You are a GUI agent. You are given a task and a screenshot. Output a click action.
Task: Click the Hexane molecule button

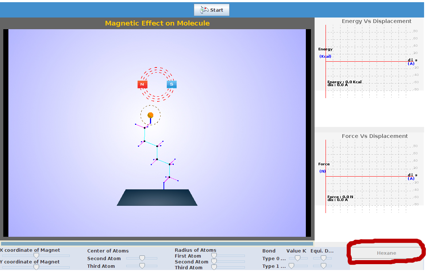386,253
